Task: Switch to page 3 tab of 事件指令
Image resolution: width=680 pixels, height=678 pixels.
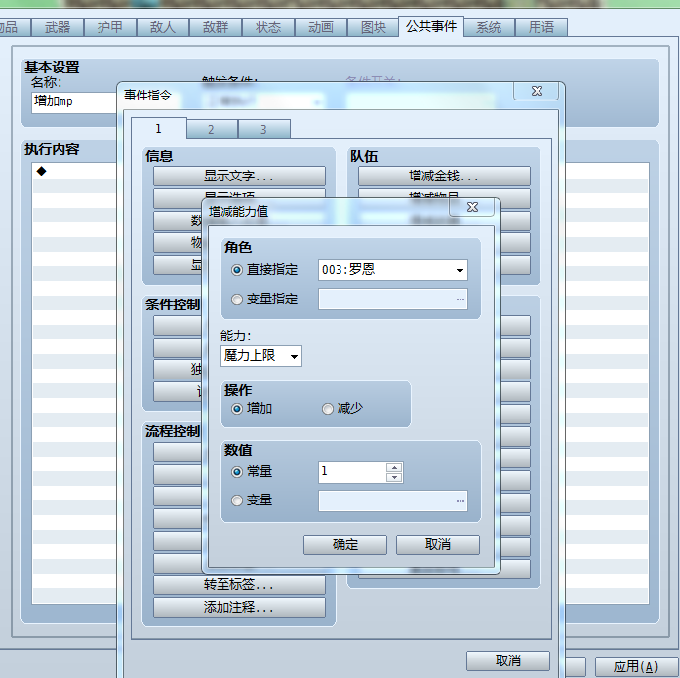Action: [x=263, y=129]
